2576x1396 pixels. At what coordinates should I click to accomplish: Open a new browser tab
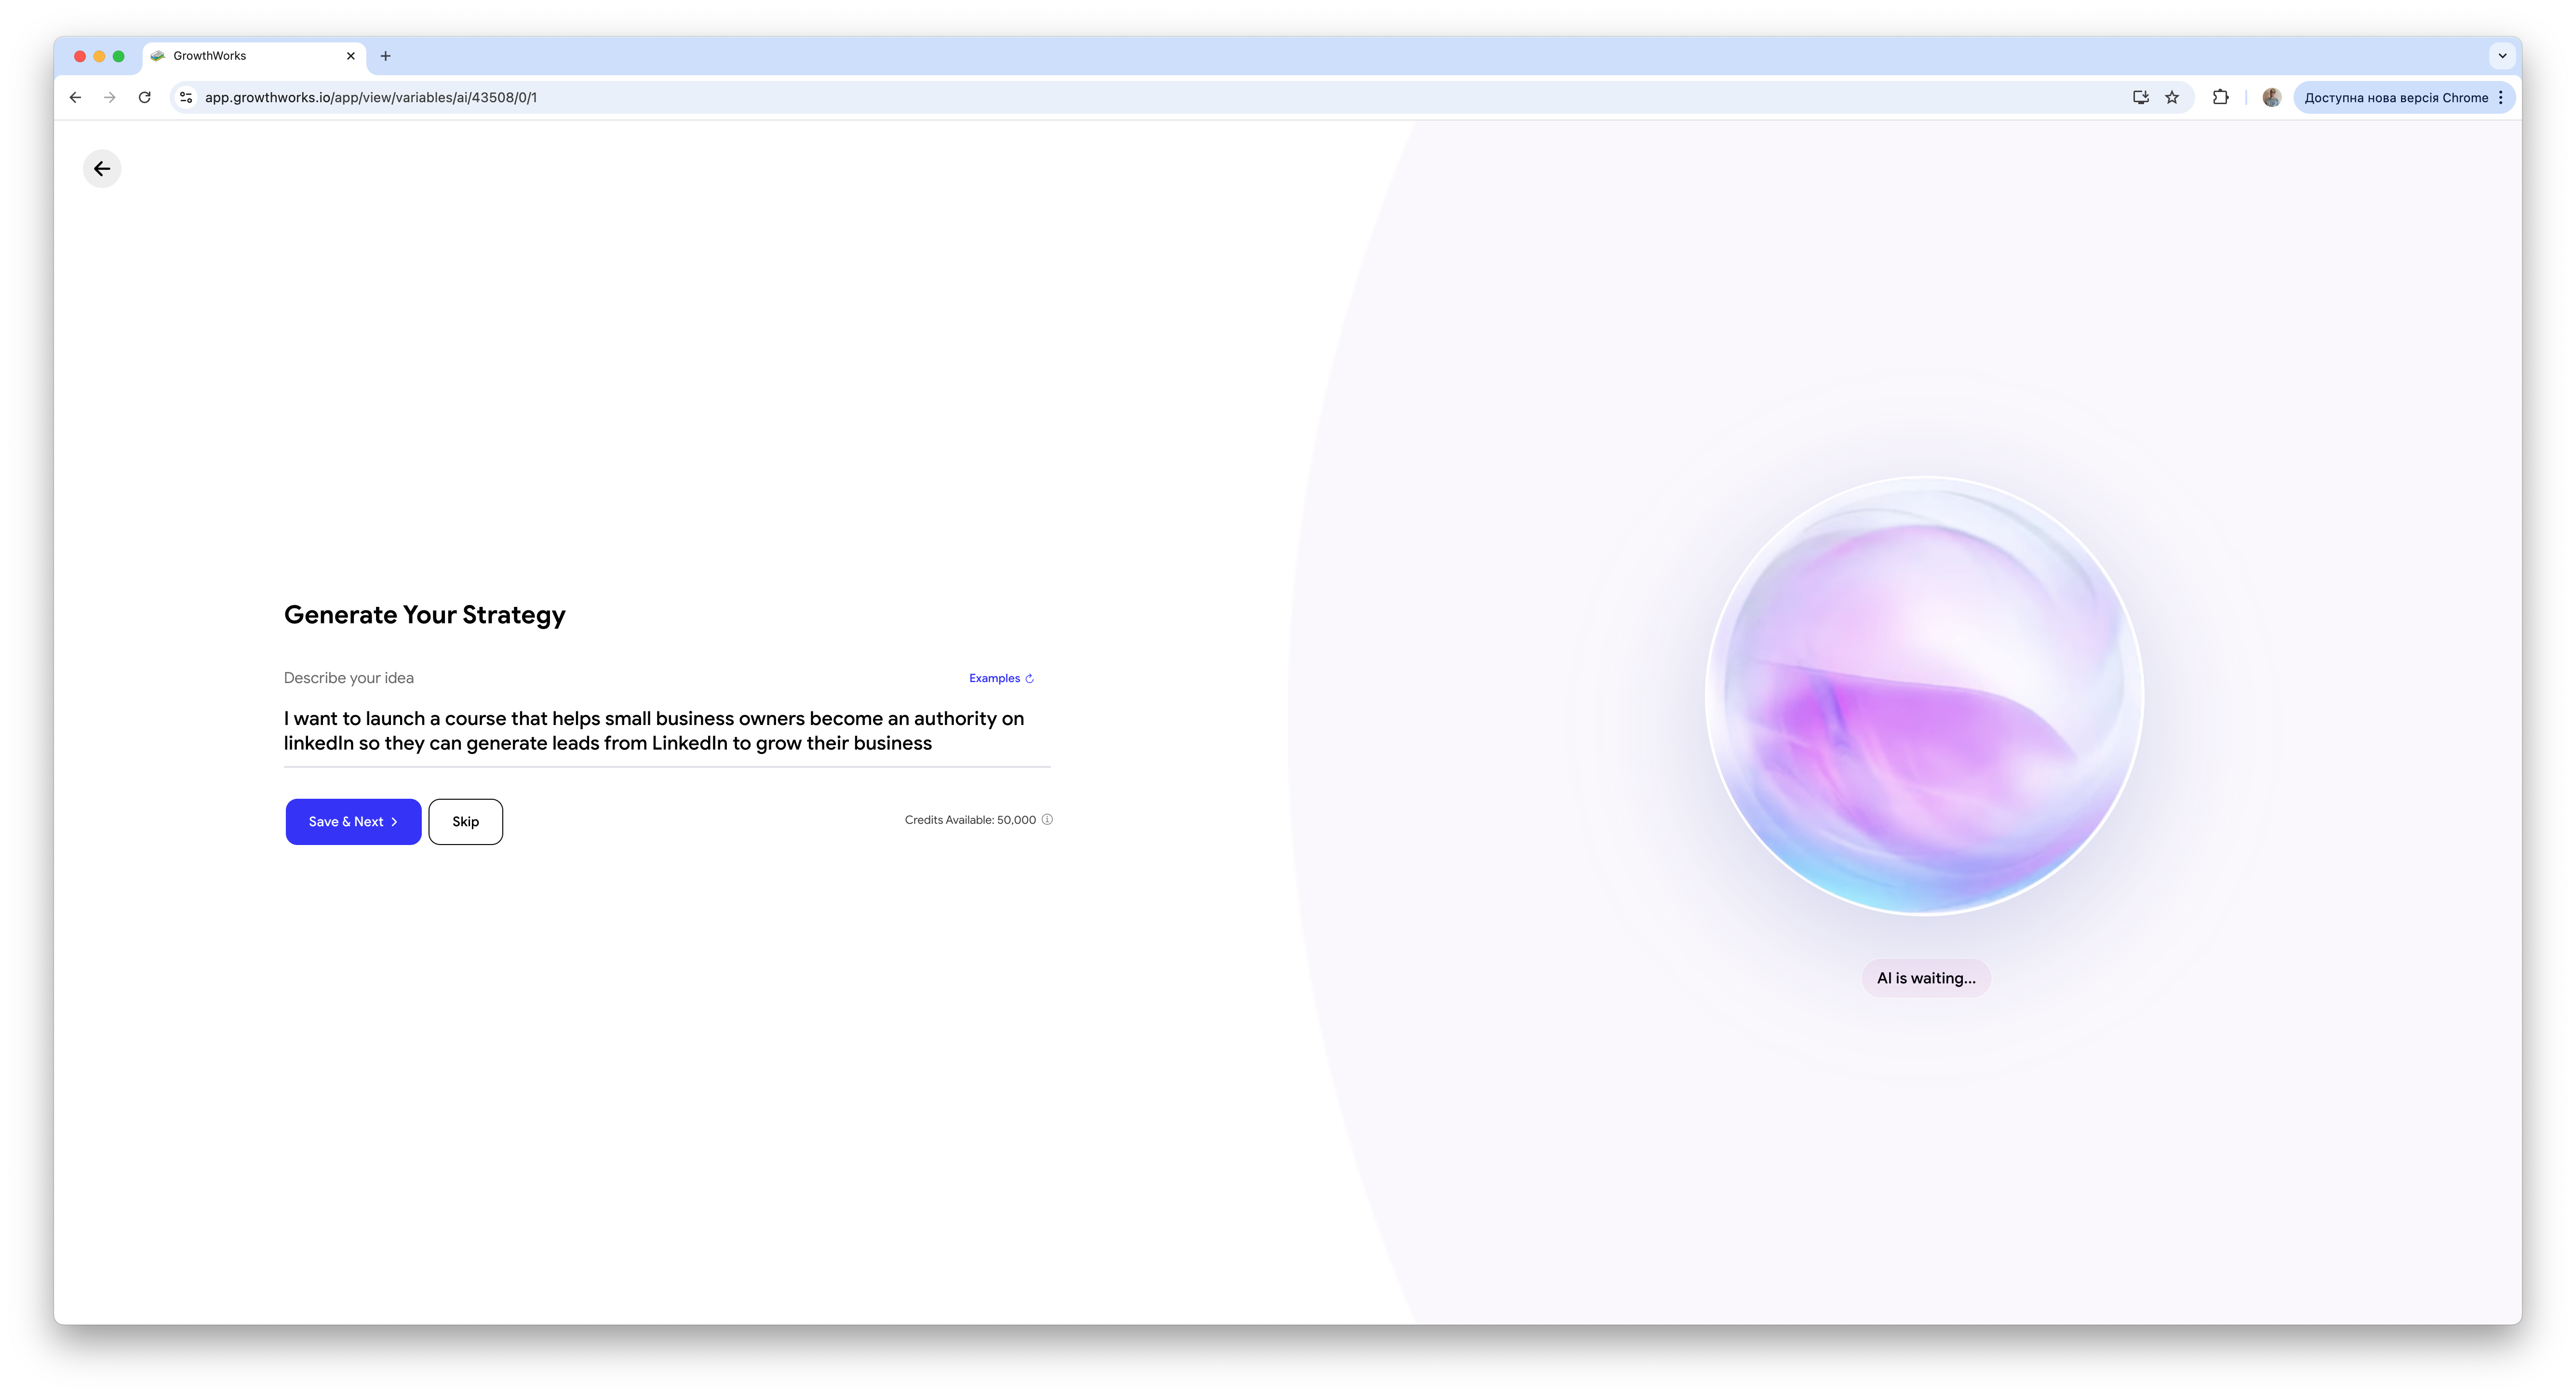pyautogui.click(x=385, y=56)
